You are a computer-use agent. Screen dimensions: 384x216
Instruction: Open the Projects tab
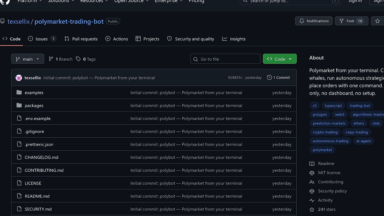(147, 39)
